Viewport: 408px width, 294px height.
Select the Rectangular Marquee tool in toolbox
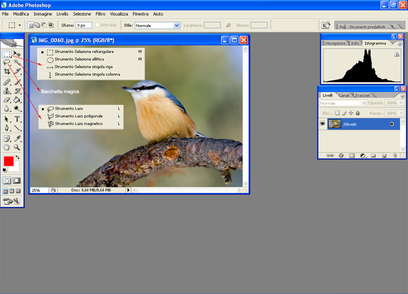(7, 54)
